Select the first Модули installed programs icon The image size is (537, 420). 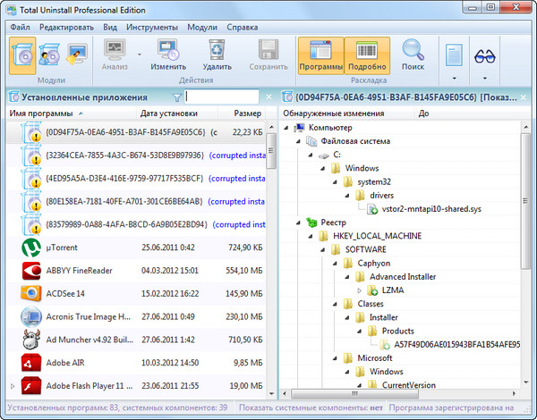click(24, 56)
